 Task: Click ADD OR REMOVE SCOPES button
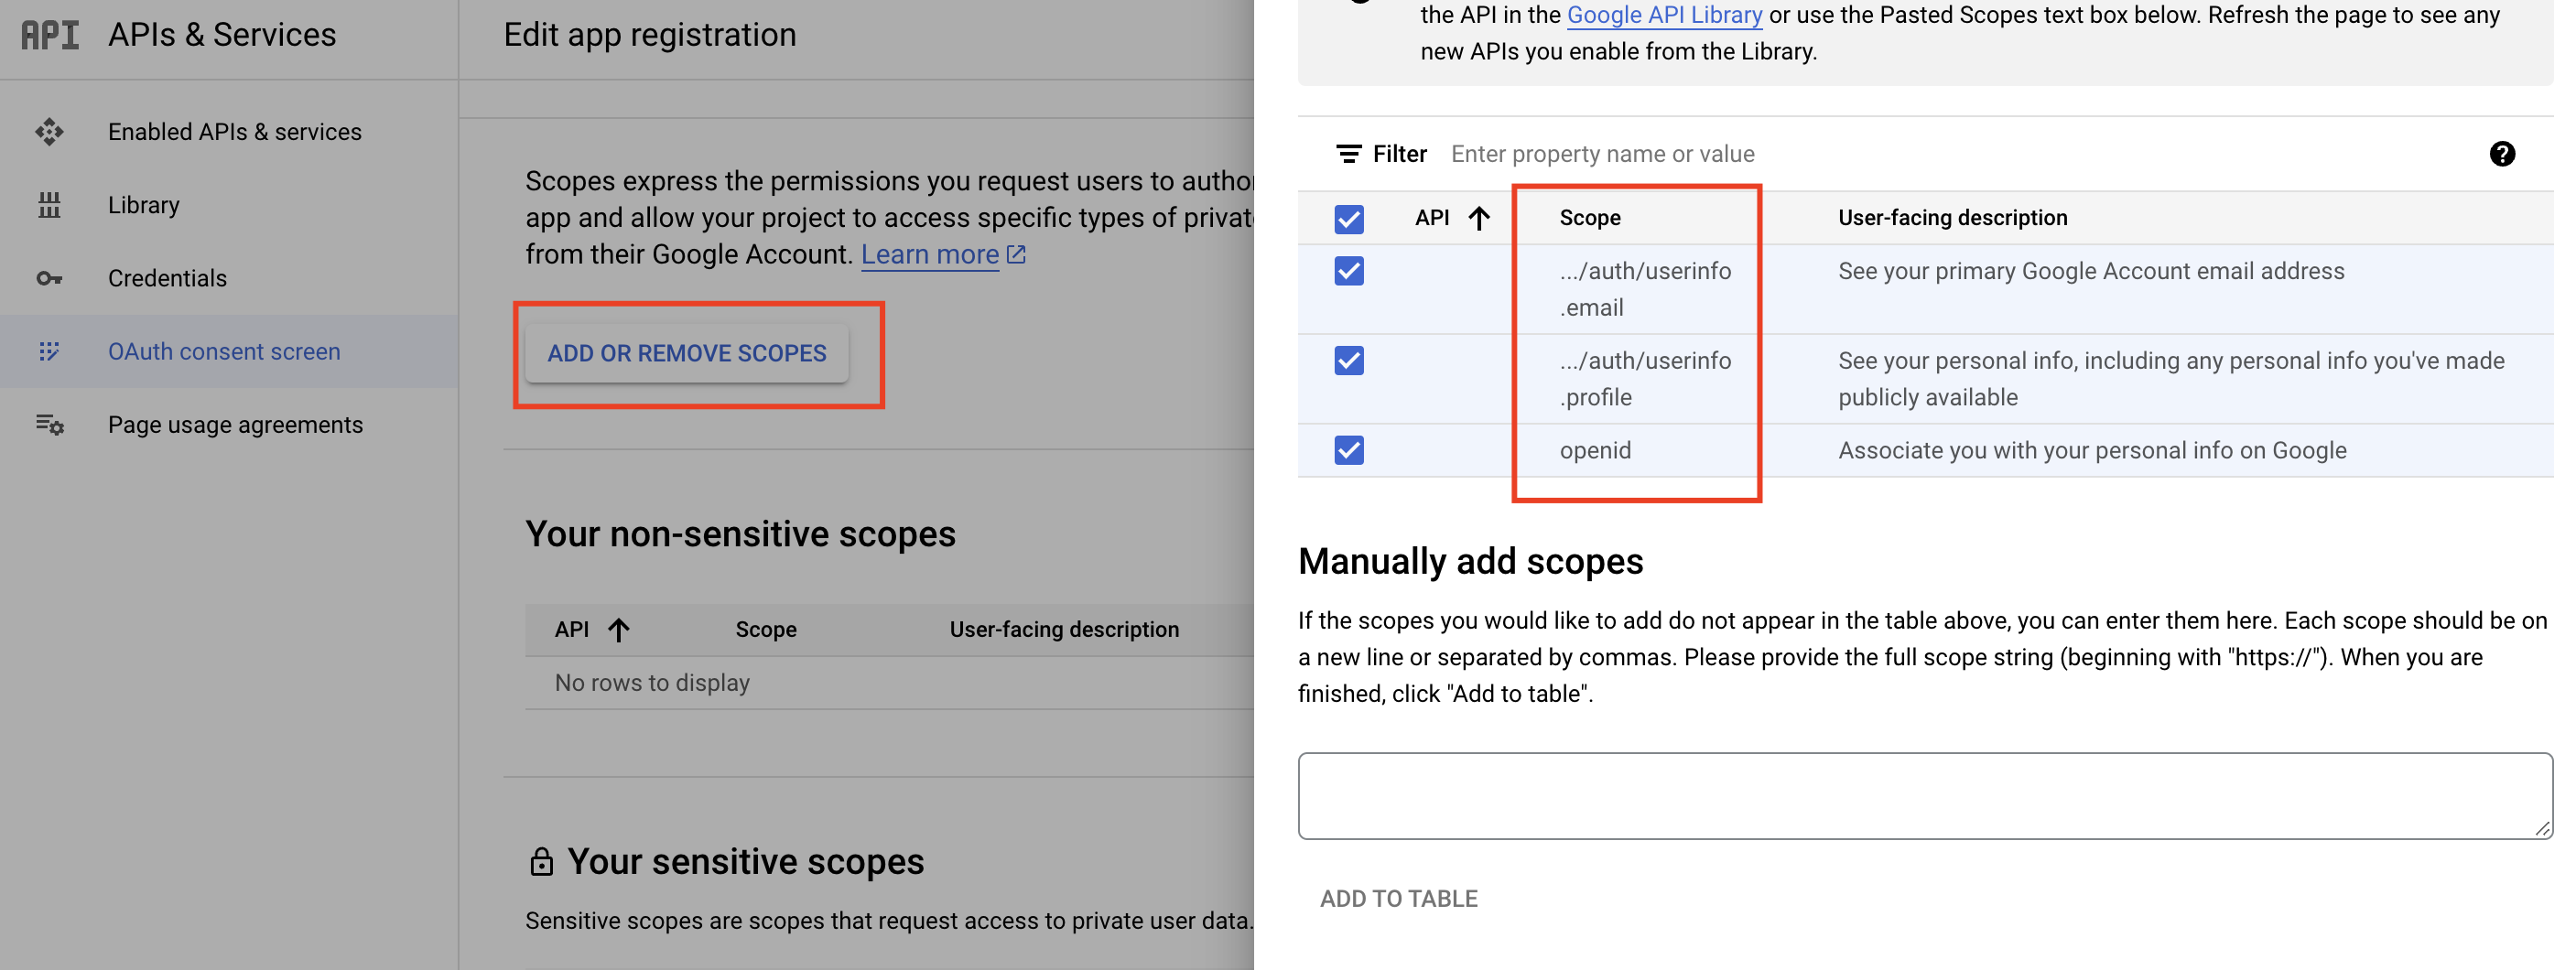pos(687,353)
